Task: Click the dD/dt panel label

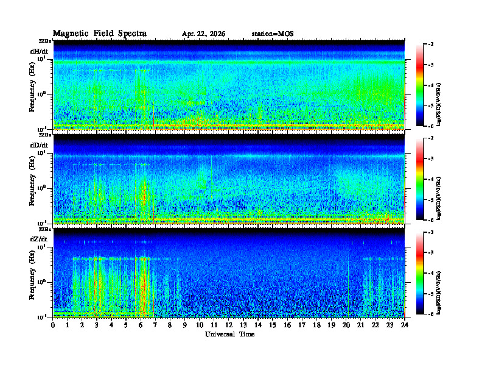Action: coord(39,145)
